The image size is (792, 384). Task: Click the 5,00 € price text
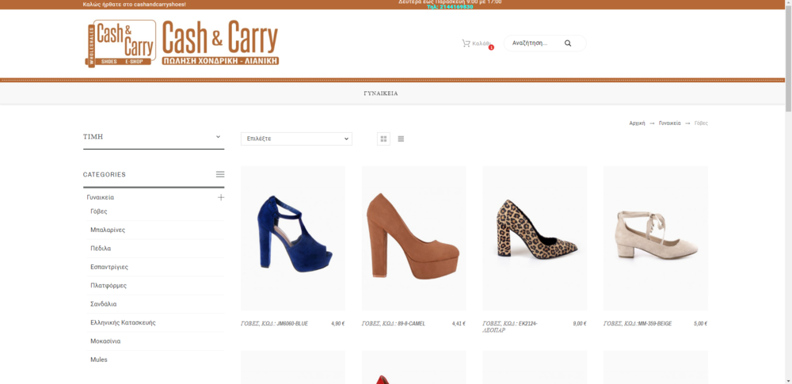pos(701,323)
